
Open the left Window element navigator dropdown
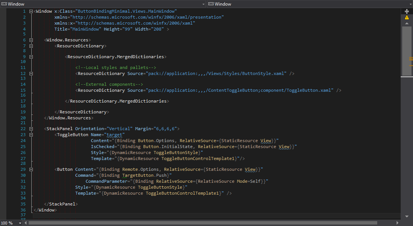(x=203, y=4)
